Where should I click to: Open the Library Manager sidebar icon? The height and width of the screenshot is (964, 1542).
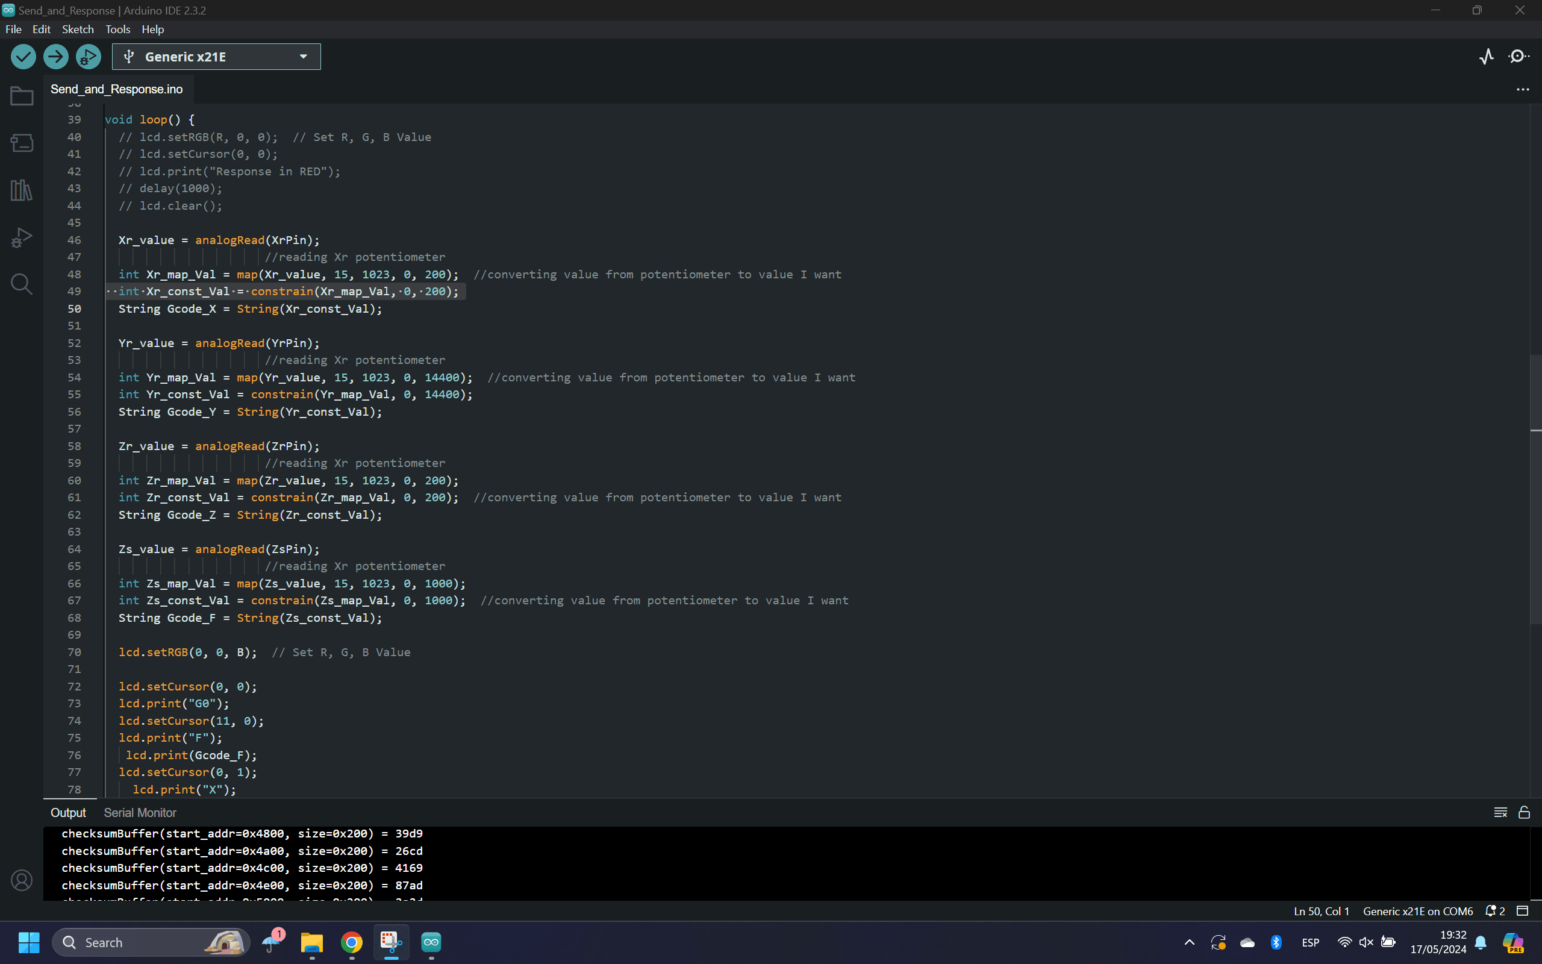(22, 190)
